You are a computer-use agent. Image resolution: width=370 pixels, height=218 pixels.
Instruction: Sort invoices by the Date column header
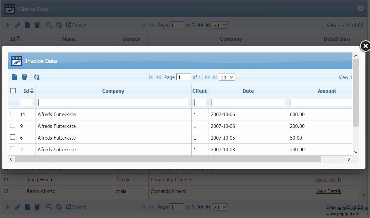tap(248, 91)
